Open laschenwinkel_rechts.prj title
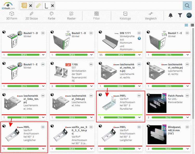 point(175,66)
